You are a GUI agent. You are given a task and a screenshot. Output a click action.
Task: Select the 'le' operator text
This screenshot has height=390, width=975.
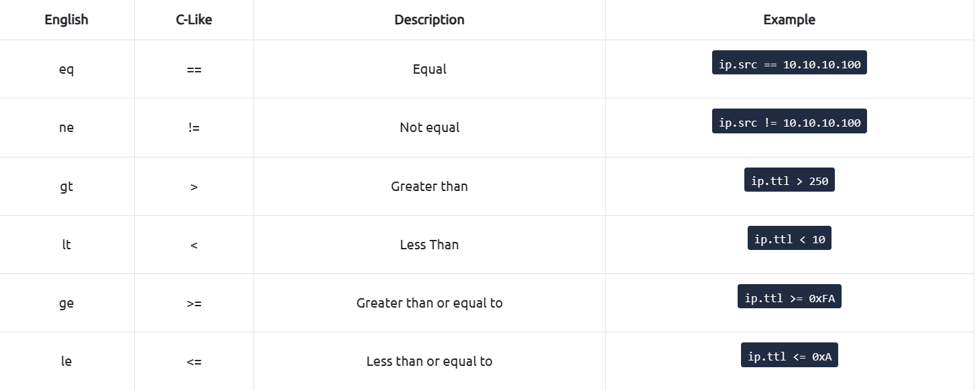click(66, 361)
